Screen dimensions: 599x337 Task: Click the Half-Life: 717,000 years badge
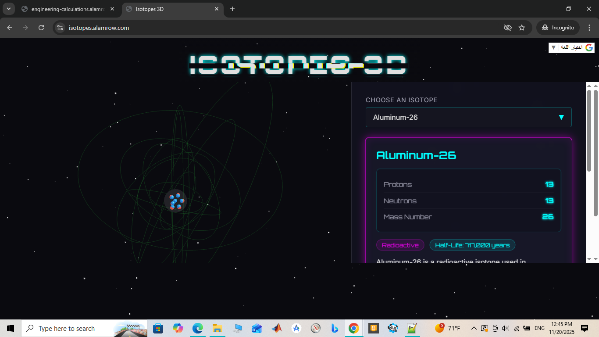472,245
